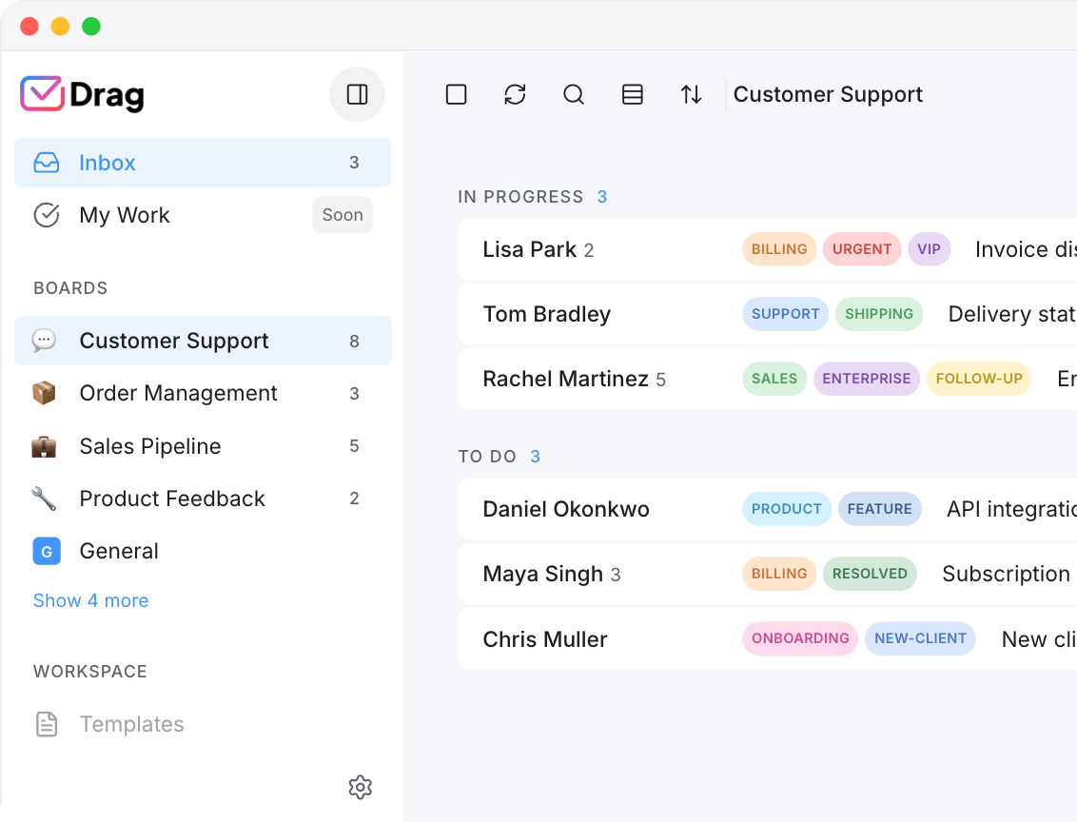Open Templates in Workspace

[203, 724]
